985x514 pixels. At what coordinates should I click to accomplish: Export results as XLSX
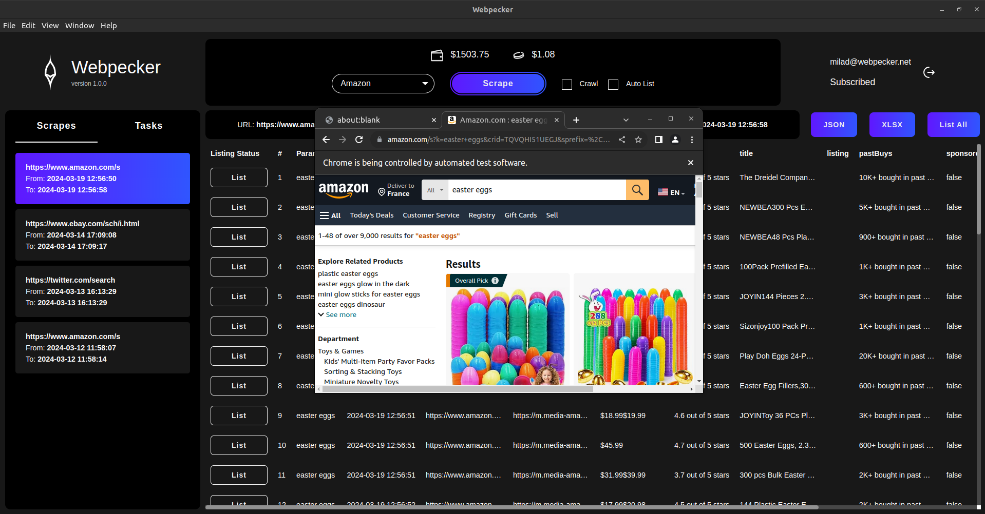coord(892,125)
